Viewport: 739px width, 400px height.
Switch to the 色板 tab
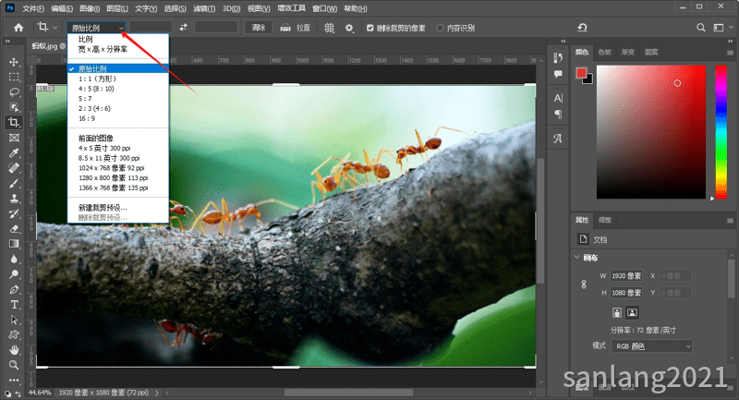605,53
